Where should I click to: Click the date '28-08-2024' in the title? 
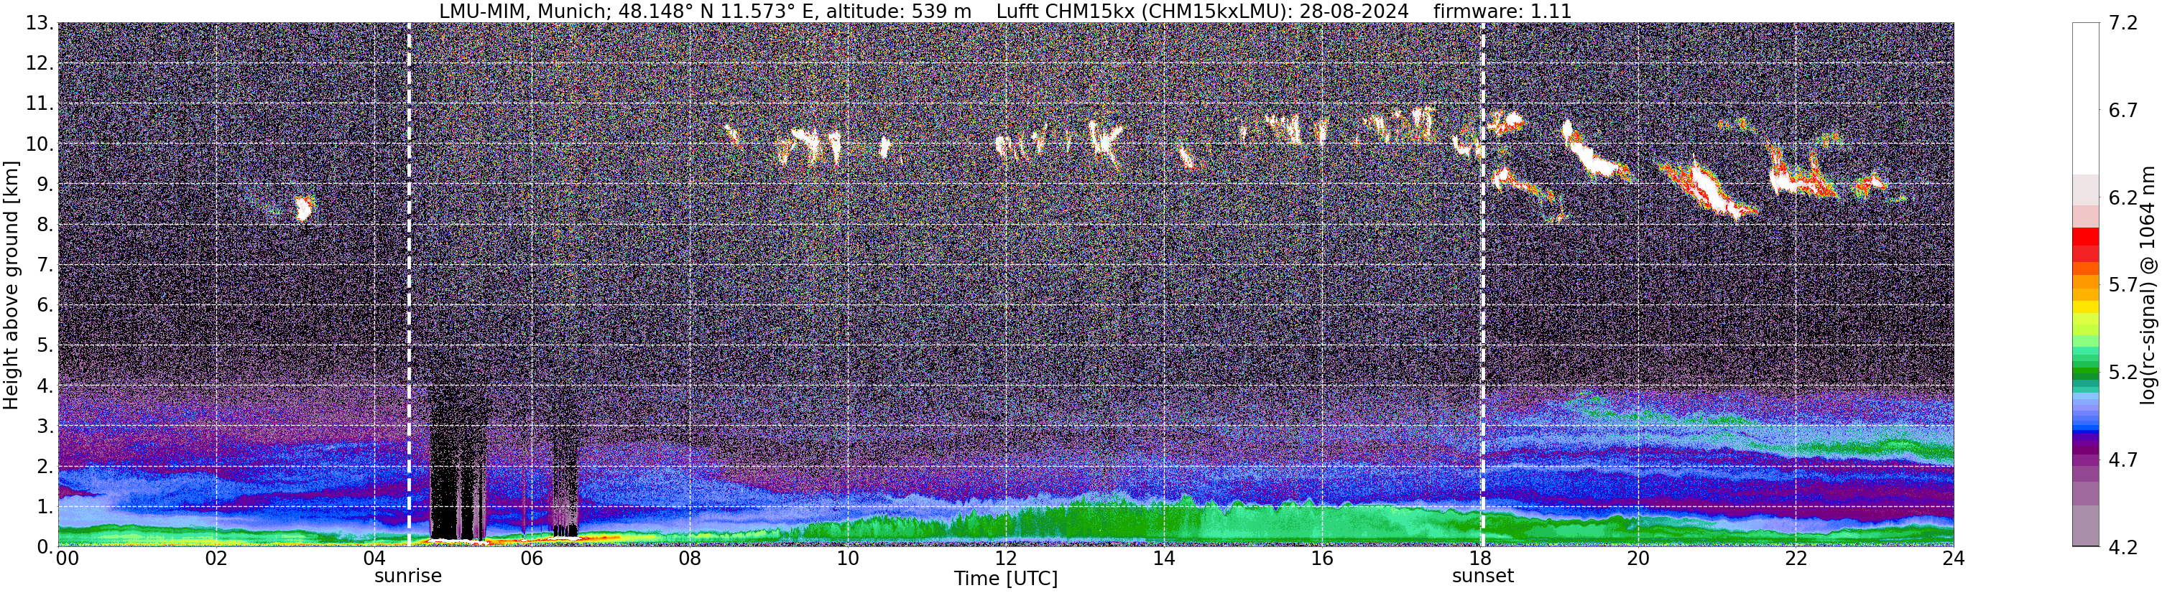(1354, 11)
